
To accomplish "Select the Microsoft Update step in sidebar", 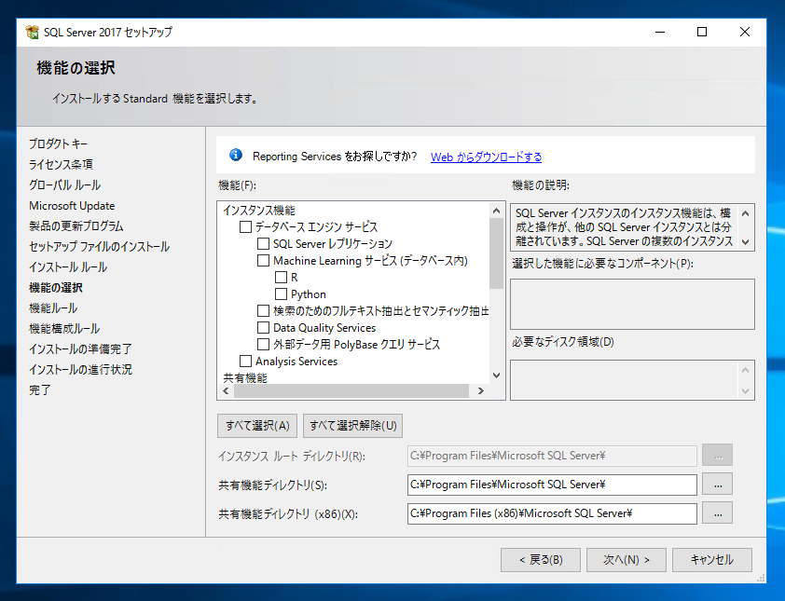I will coord(72,206).
